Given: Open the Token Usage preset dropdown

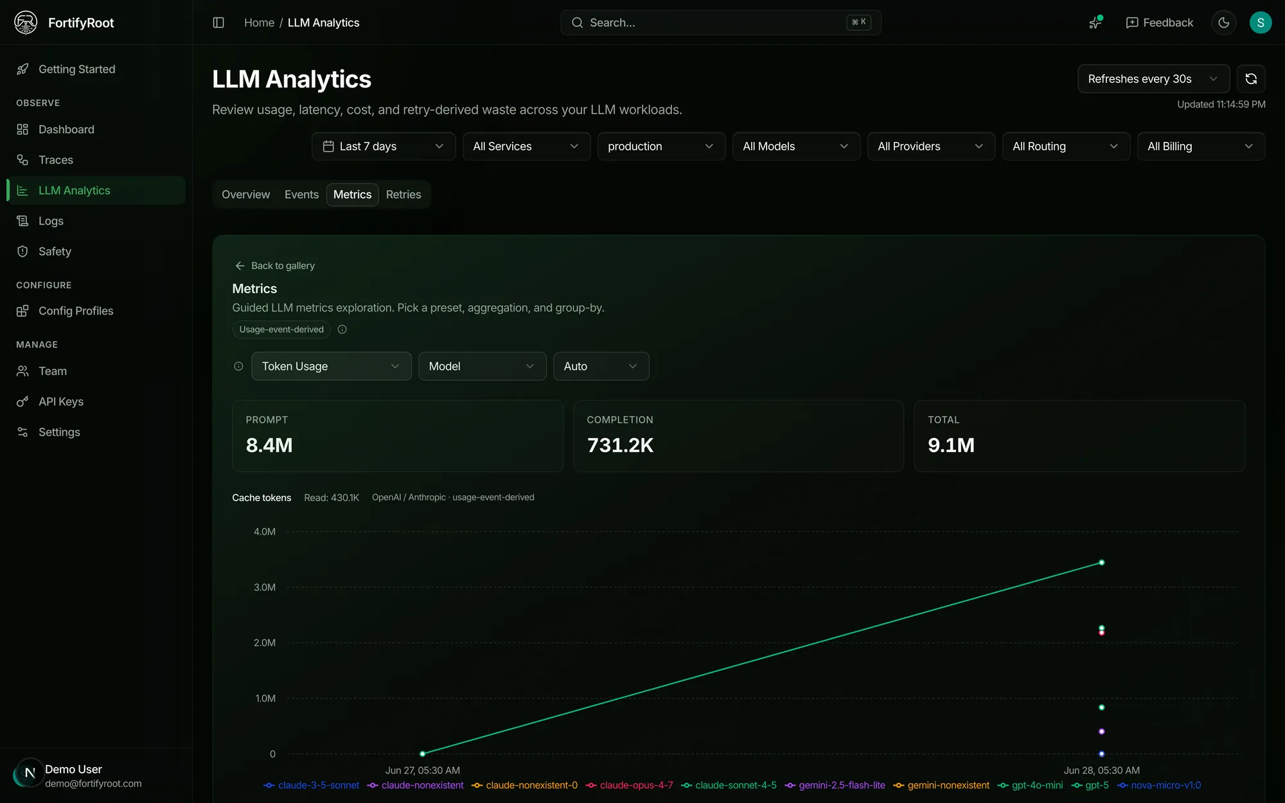Looking at the screenshot, I should (x=332, y=366).
